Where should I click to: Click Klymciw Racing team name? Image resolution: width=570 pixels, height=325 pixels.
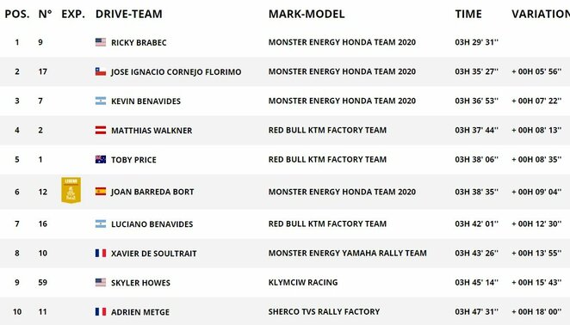(303, 282)
